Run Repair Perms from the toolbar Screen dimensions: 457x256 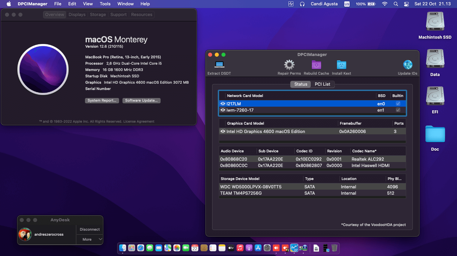click(289, 65)
